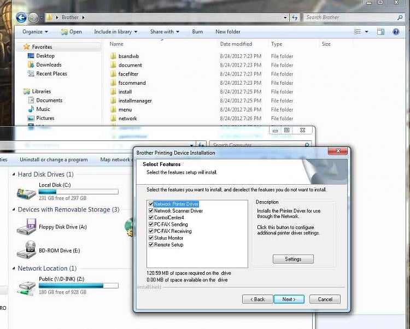Image resolution: width=410 pixels, height=329 pixels.
Task: Collapse Devices with Removable Storage group
Action: (14, 209)
